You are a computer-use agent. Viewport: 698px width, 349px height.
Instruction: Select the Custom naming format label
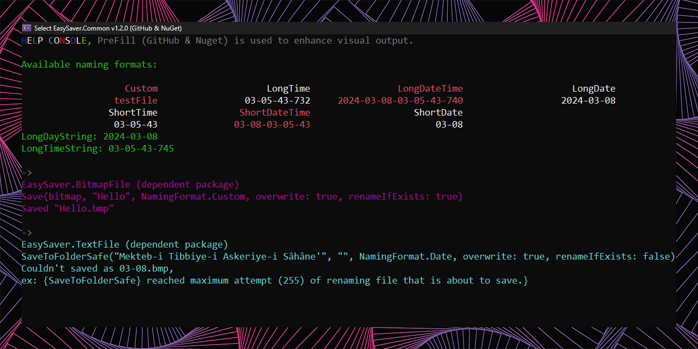141,88
